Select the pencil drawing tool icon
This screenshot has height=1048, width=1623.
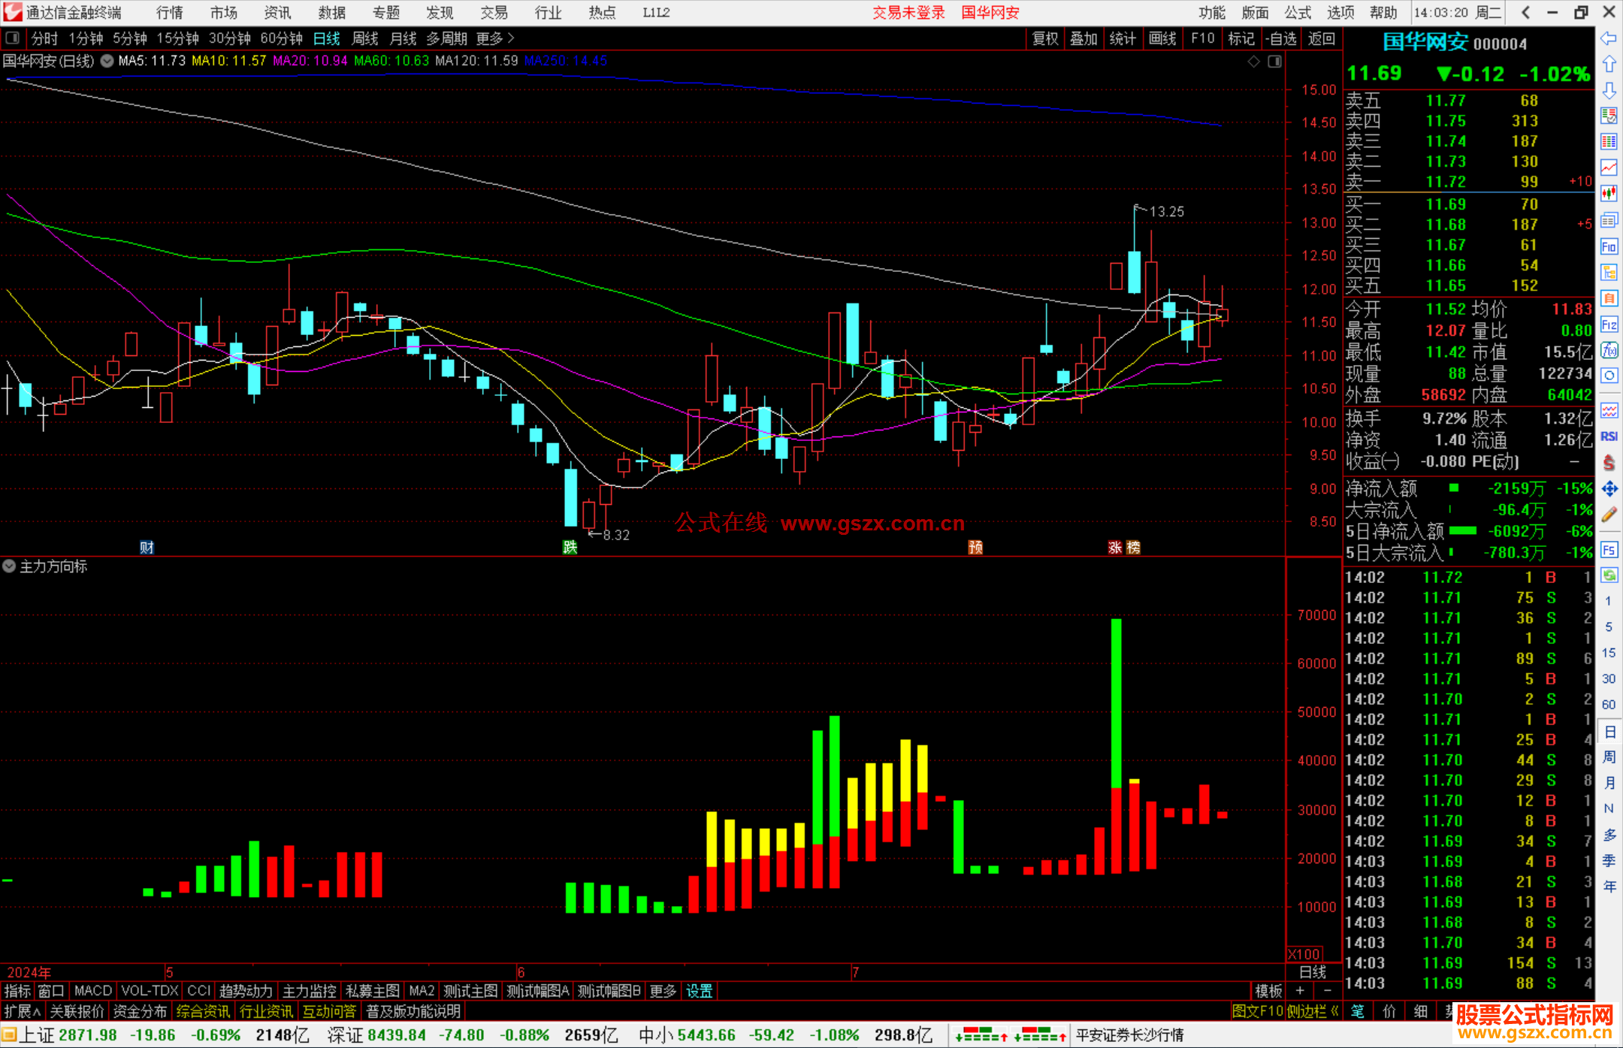(x=1609, y=515)
